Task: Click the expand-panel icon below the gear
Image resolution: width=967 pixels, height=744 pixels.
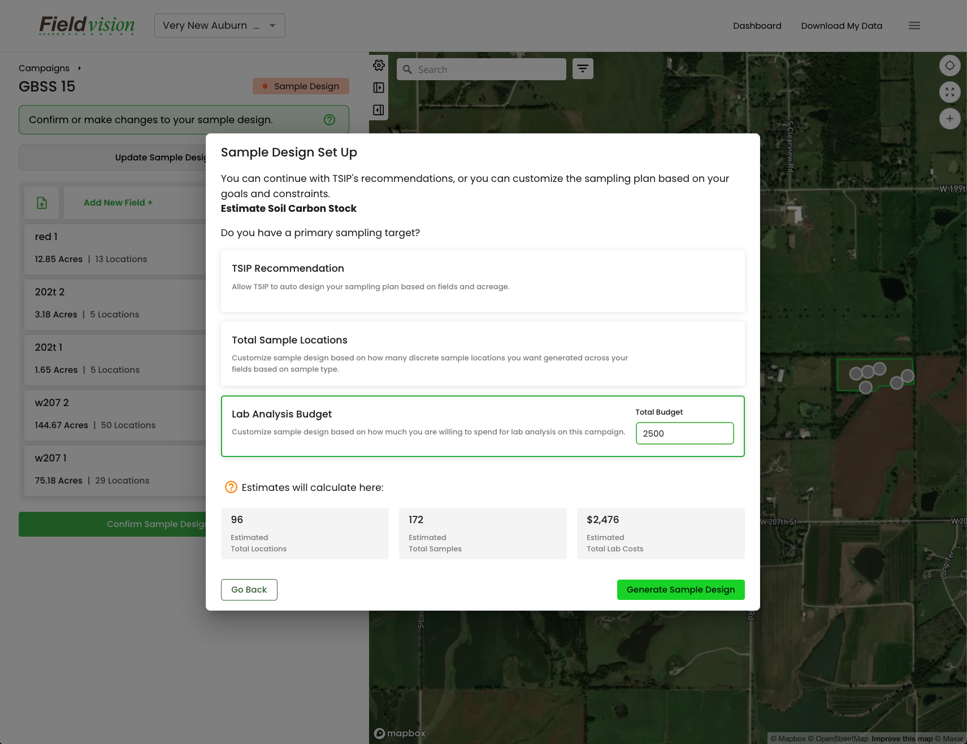Action: pos(379,87)
